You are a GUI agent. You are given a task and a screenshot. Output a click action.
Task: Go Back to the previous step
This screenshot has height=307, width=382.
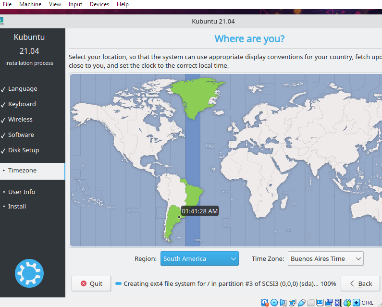click(360, 283)
